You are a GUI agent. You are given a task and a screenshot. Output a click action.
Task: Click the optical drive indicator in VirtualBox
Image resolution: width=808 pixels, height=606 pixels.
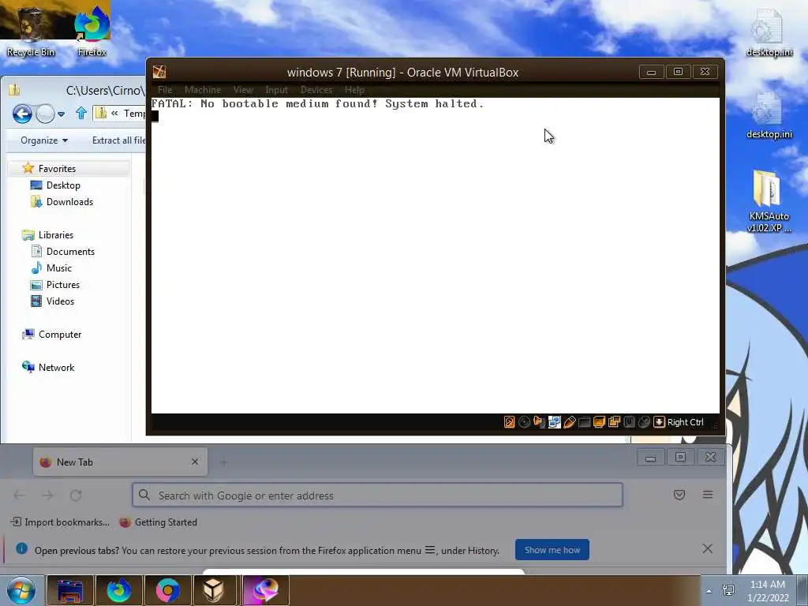tap(524, 422)
